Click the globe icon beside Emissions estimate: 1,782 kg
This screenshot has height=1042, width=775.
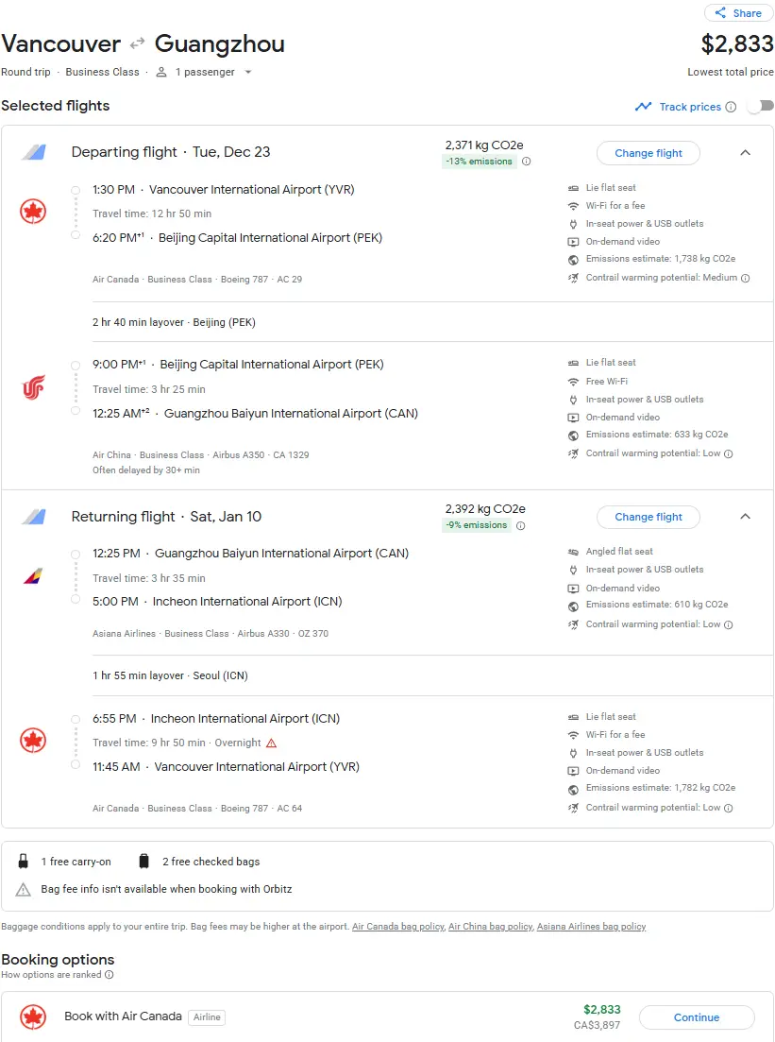pos(572,789)
